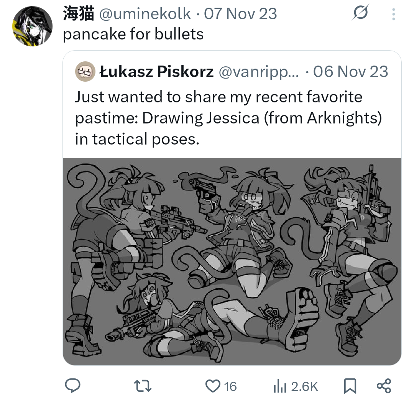Click the circle-slash icon beside the date

click(360, 14)
